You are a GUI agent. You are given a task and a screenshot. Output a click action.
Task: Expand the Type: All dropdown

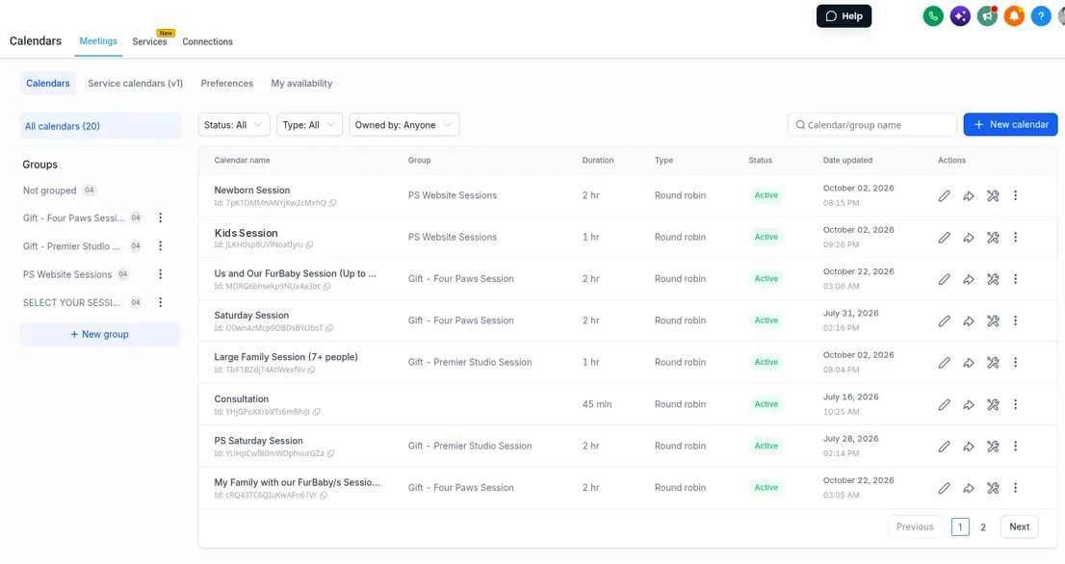click(x=309, y=125)
